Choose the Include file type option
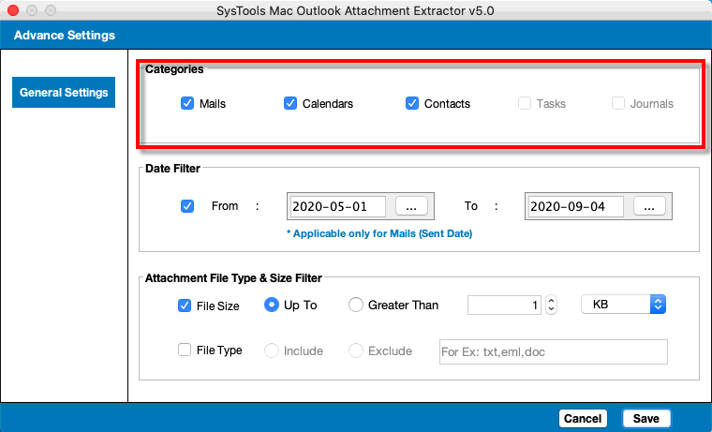The image size is (712, 432). [271, 350]
